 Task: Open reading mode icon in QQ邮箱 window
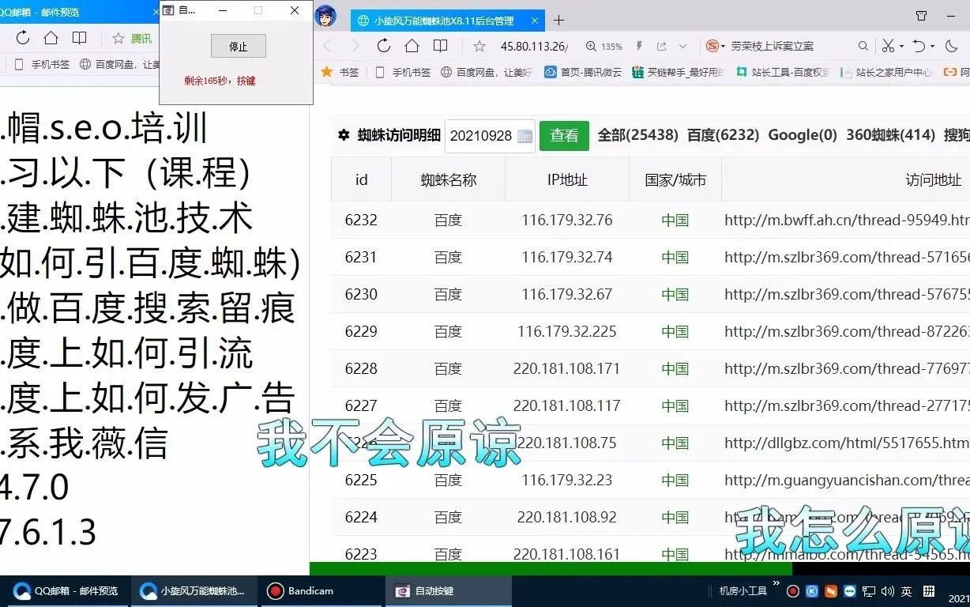(x=79, y=38)
